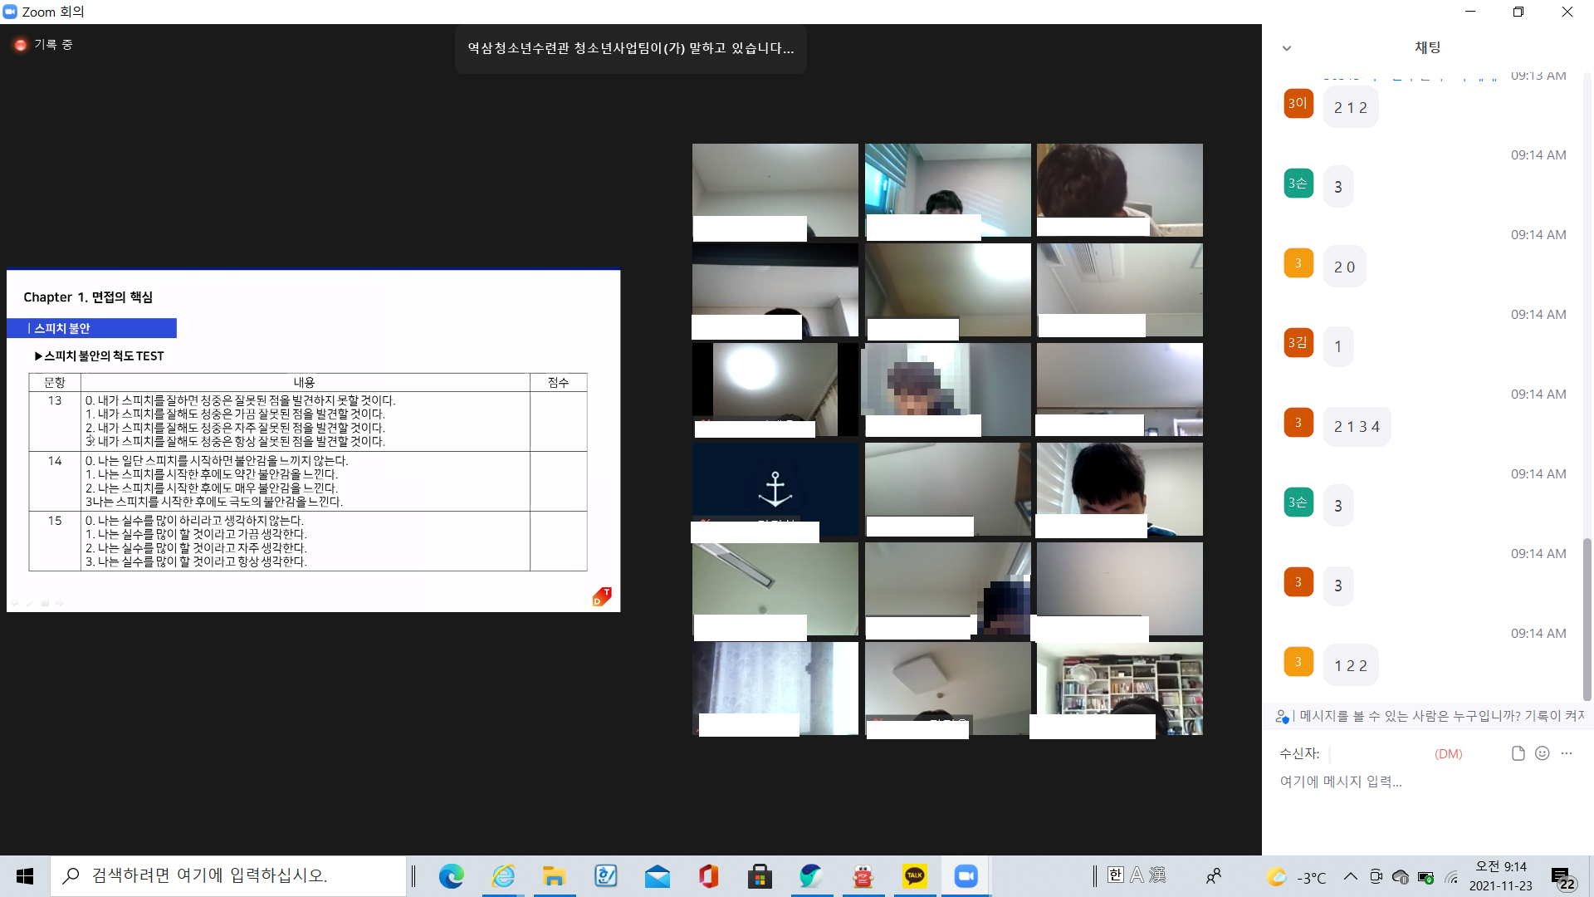Open Internet Explorer from the taskbar

point(503,876)
